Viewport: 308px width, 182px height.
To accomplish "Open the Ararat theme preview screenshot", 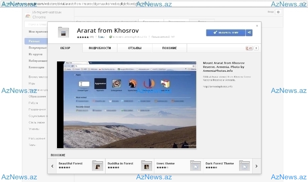I will pyautogui.click(x=127, y=105).
